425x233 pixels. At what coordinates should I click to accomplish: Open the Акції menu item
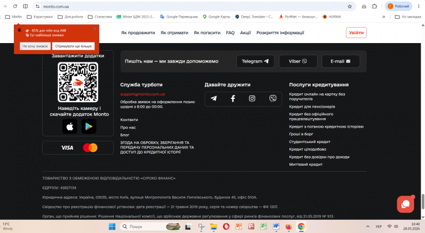[x=245, y=33]
